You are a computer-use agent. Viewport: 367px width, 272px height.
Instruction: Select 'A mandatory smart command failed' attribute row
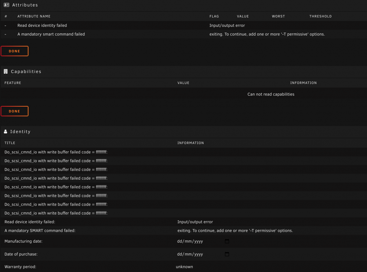(183, 34)
